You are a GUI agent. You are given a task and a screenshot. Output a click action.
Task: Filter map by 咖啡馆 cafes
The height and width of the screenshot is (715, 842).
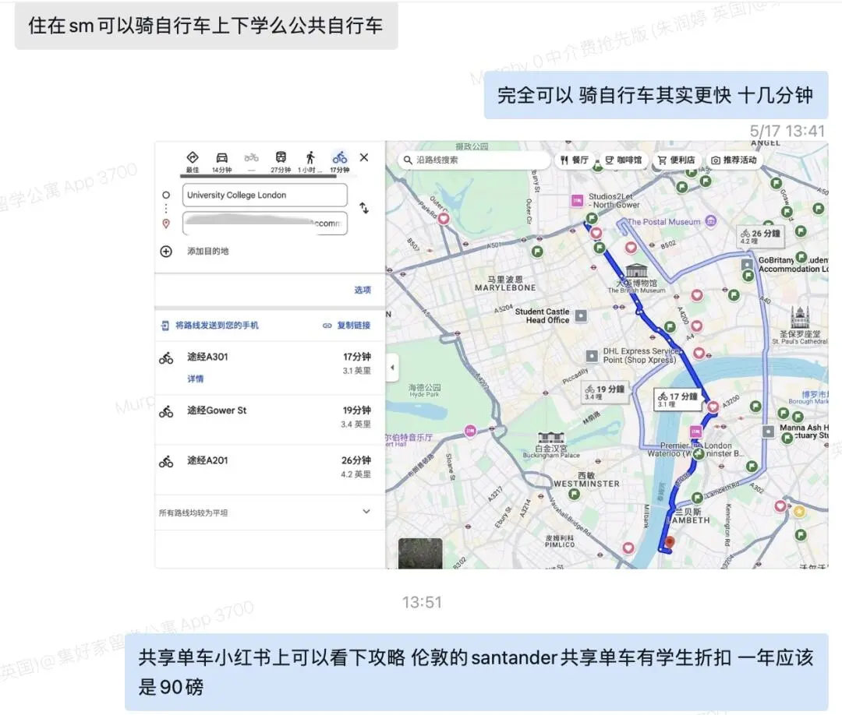624,160
